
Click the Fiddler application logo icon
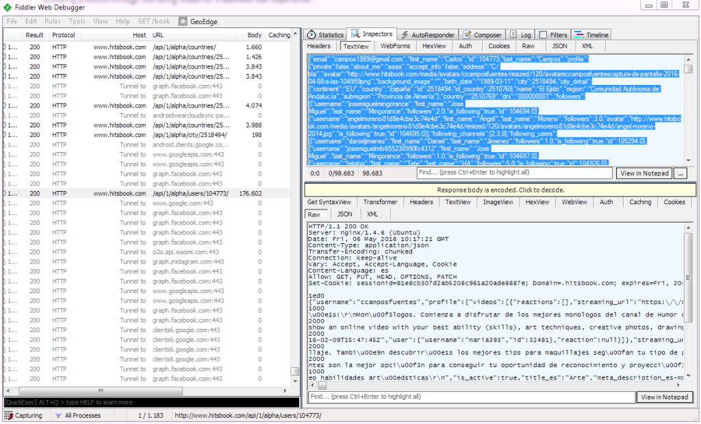pyautogui.click(x=8, y=8)
